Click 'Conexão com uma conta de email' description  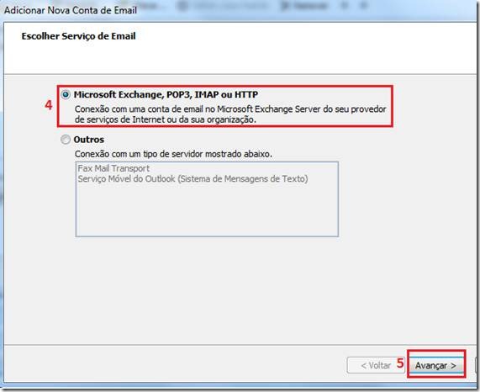click(230, 114)
